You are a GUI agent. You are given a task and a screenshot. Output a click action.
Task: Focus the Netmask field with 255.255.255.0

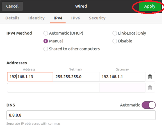click(x=76, y=77)
